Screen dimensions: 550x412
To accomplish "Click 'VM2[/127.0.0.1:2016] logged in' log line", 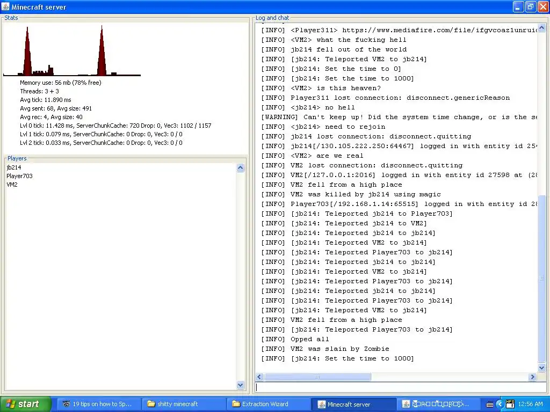I will (399, 175).
